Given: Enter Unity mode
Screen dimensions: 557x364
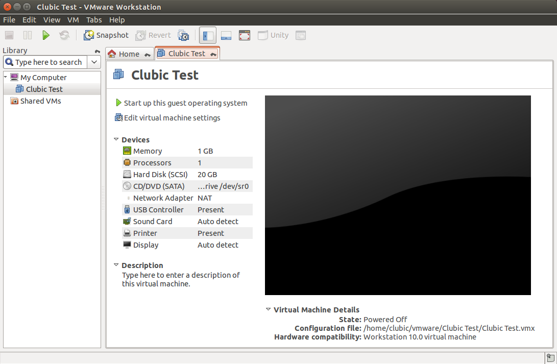Looking at the screenshot, I should [x=273, y=35].
